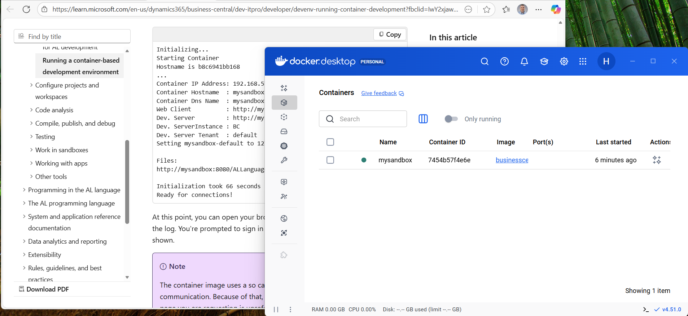Click the Find by title input
688x316 pixels.
pos(72,36)
